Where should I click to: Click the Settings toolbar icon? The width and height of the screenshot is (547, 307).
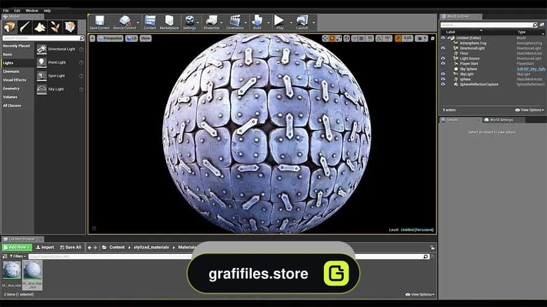pos(189,21)
